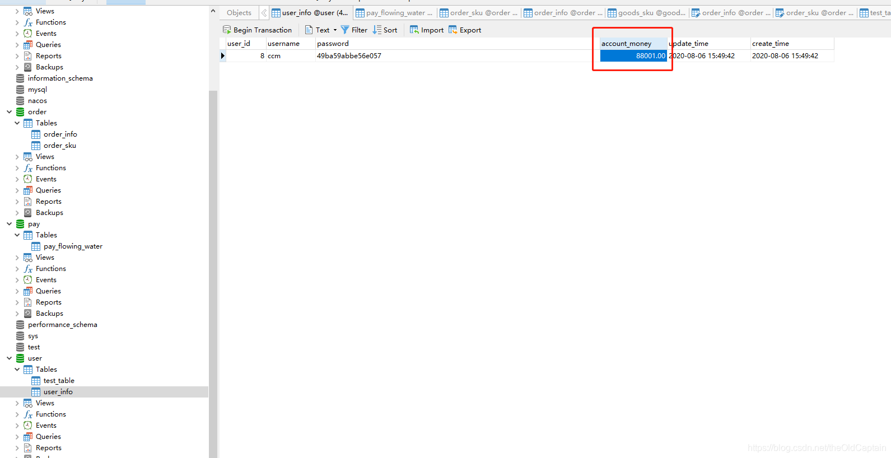Image resolution: width=891 pixels, height=458 pixels.
Task: Click the Filter funnel icon
Action: click(345, 30)
